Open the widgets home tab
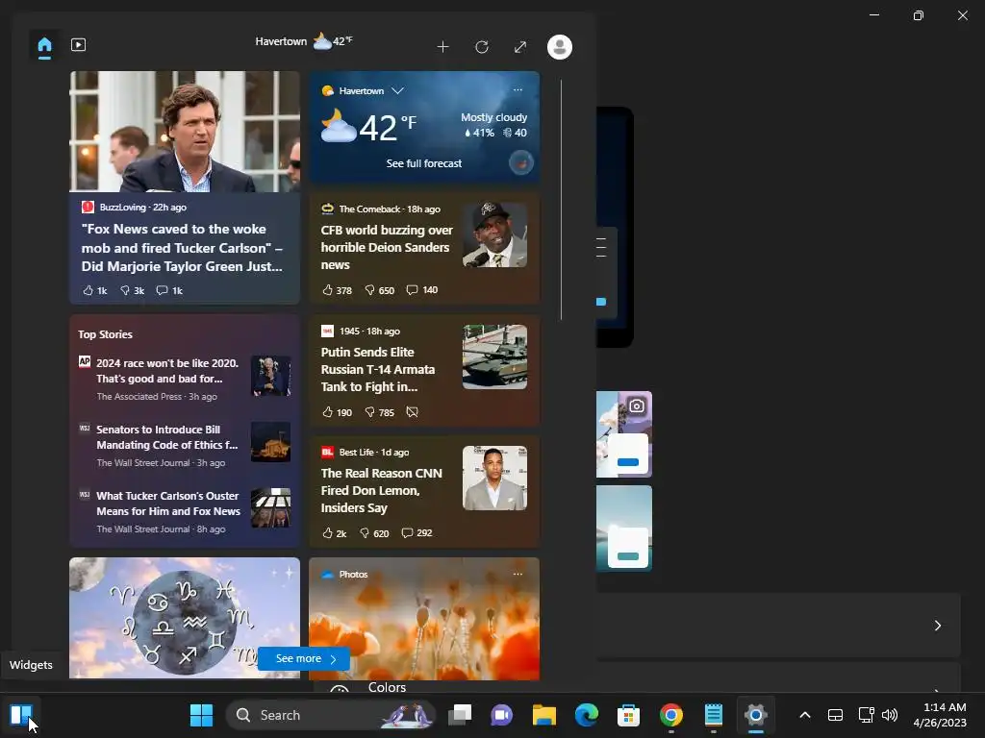Image resolution: width=985 pixels, height=738 pixels. coord(44,46)
